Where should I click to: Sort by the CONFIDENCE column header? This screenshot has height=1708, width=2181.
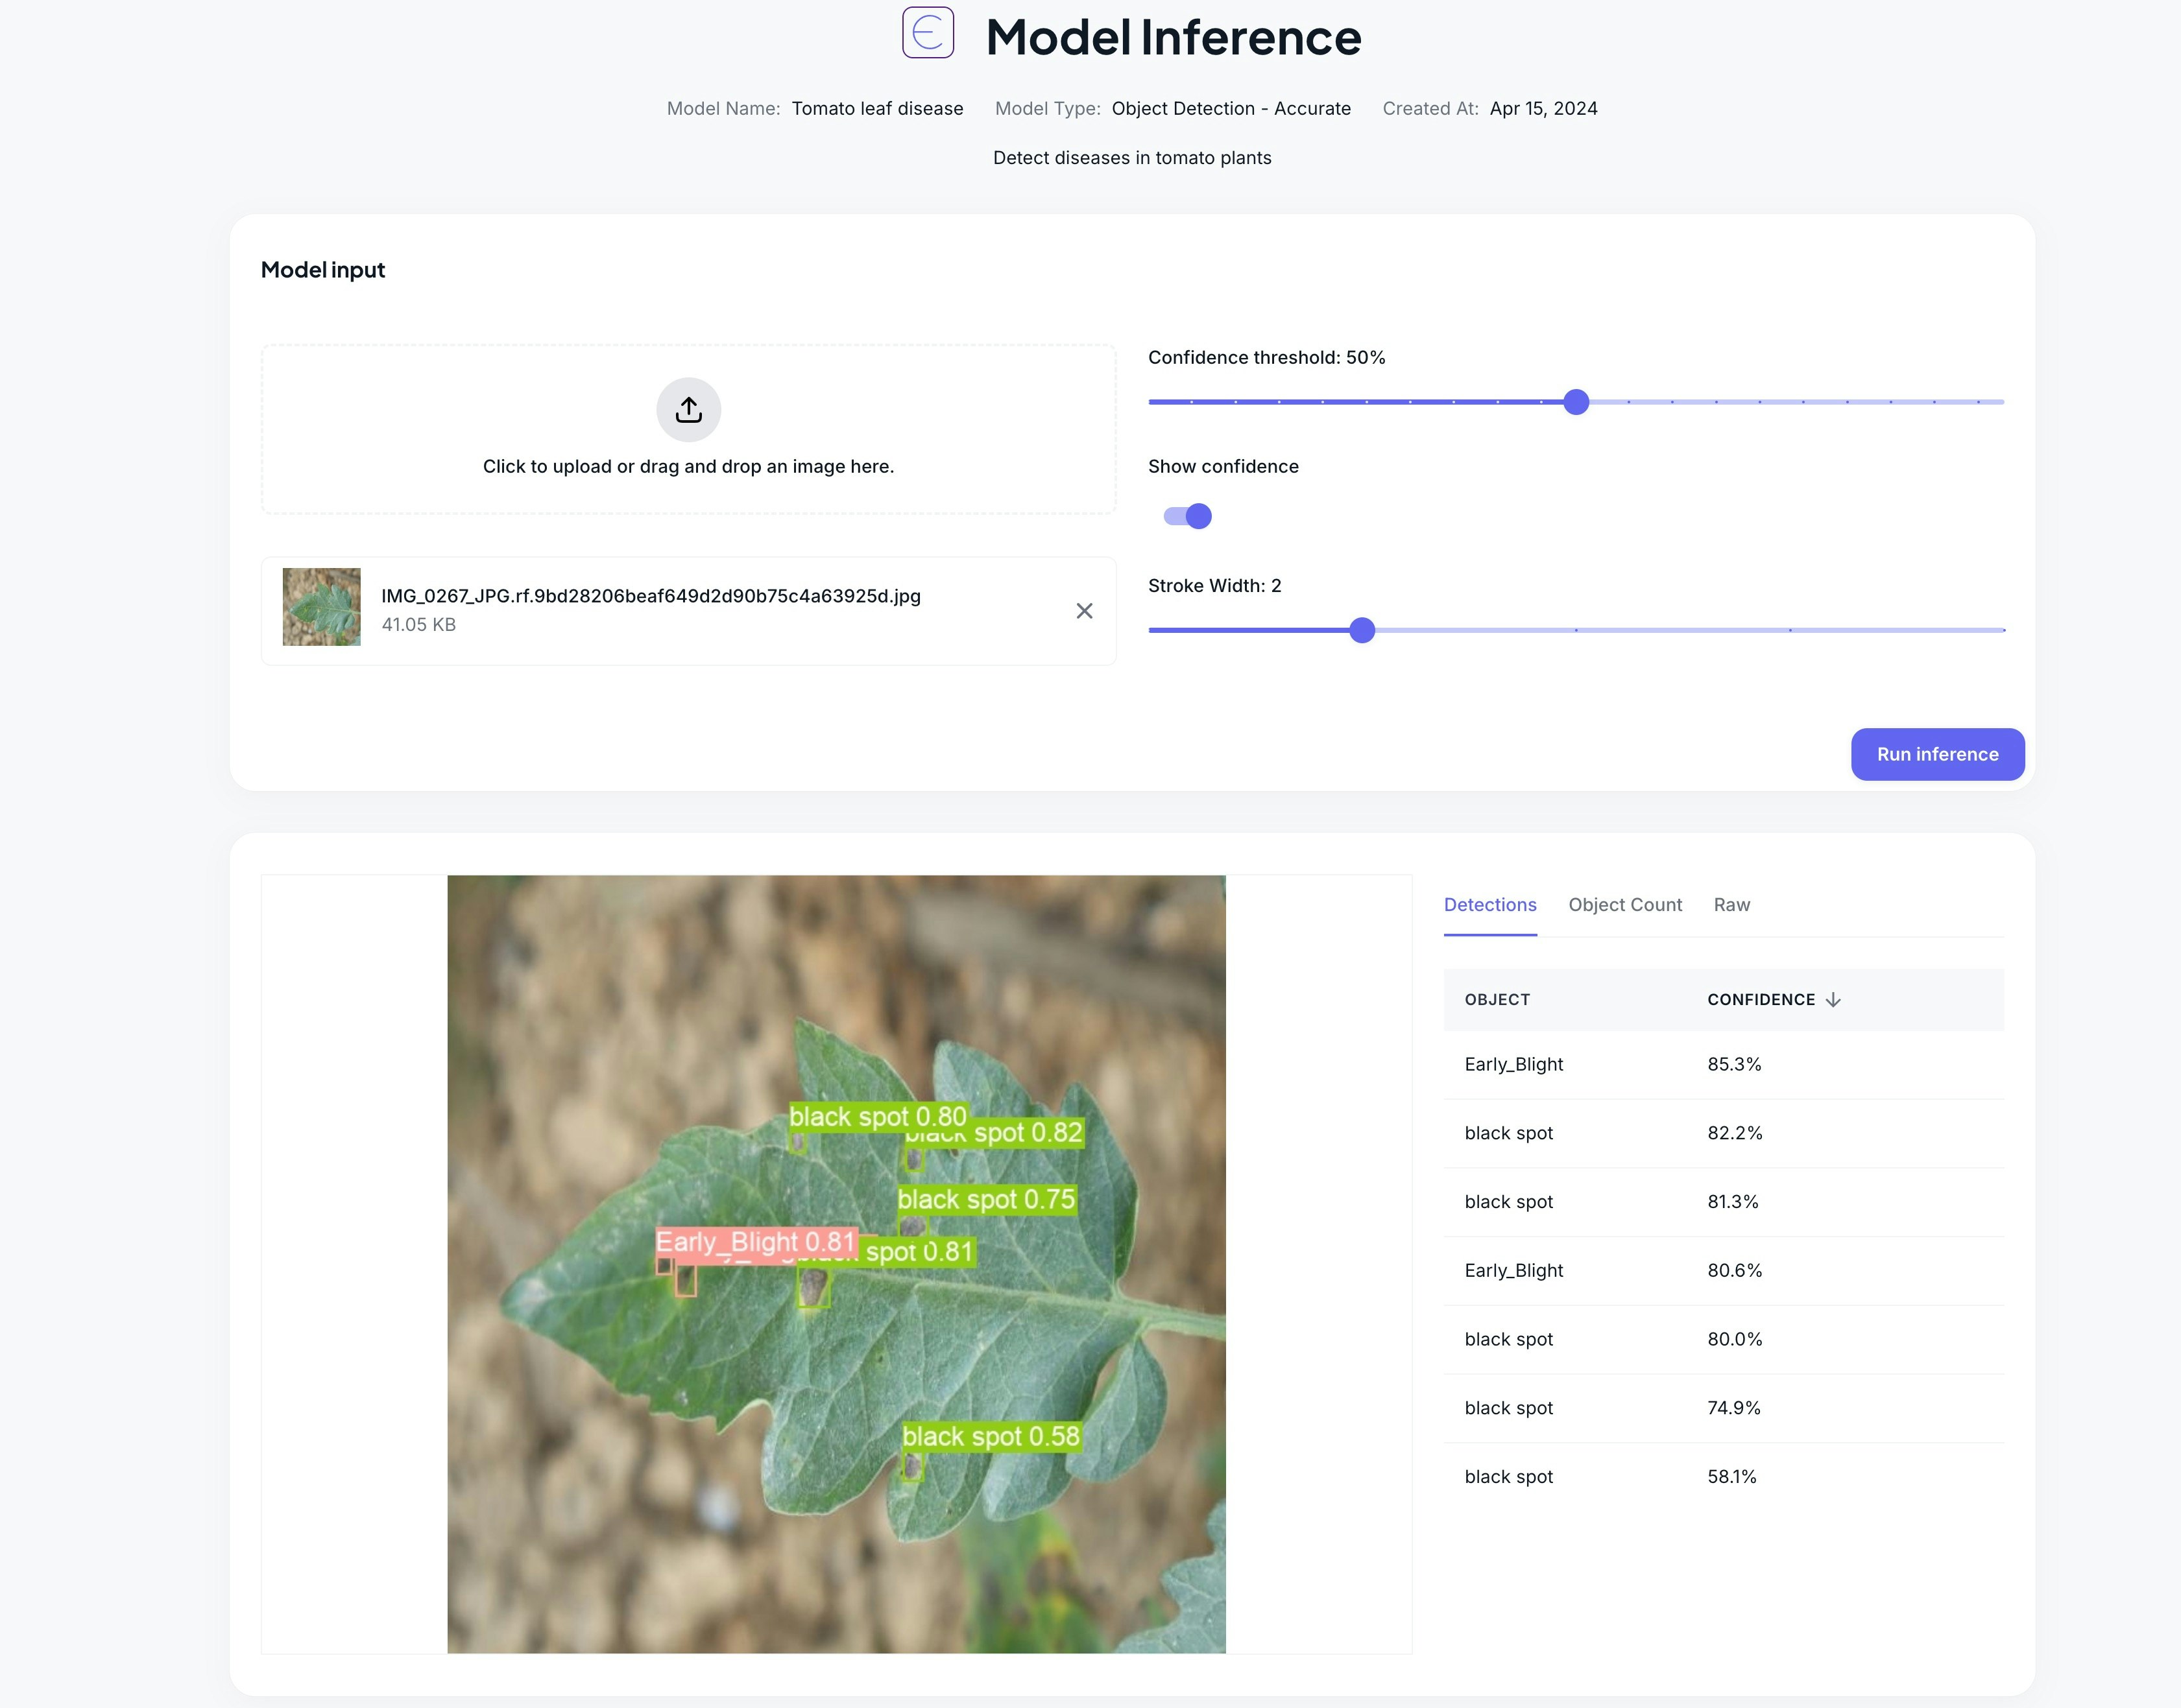[1760, 1000]
